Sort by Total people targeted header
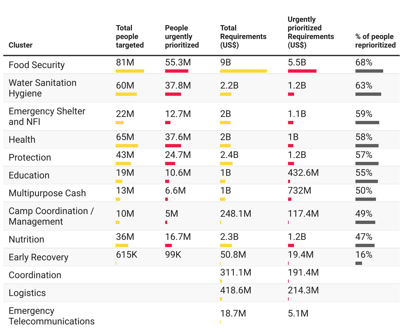Image resolution: width=403 pixels, height=333 pixels. pos(130,36)
